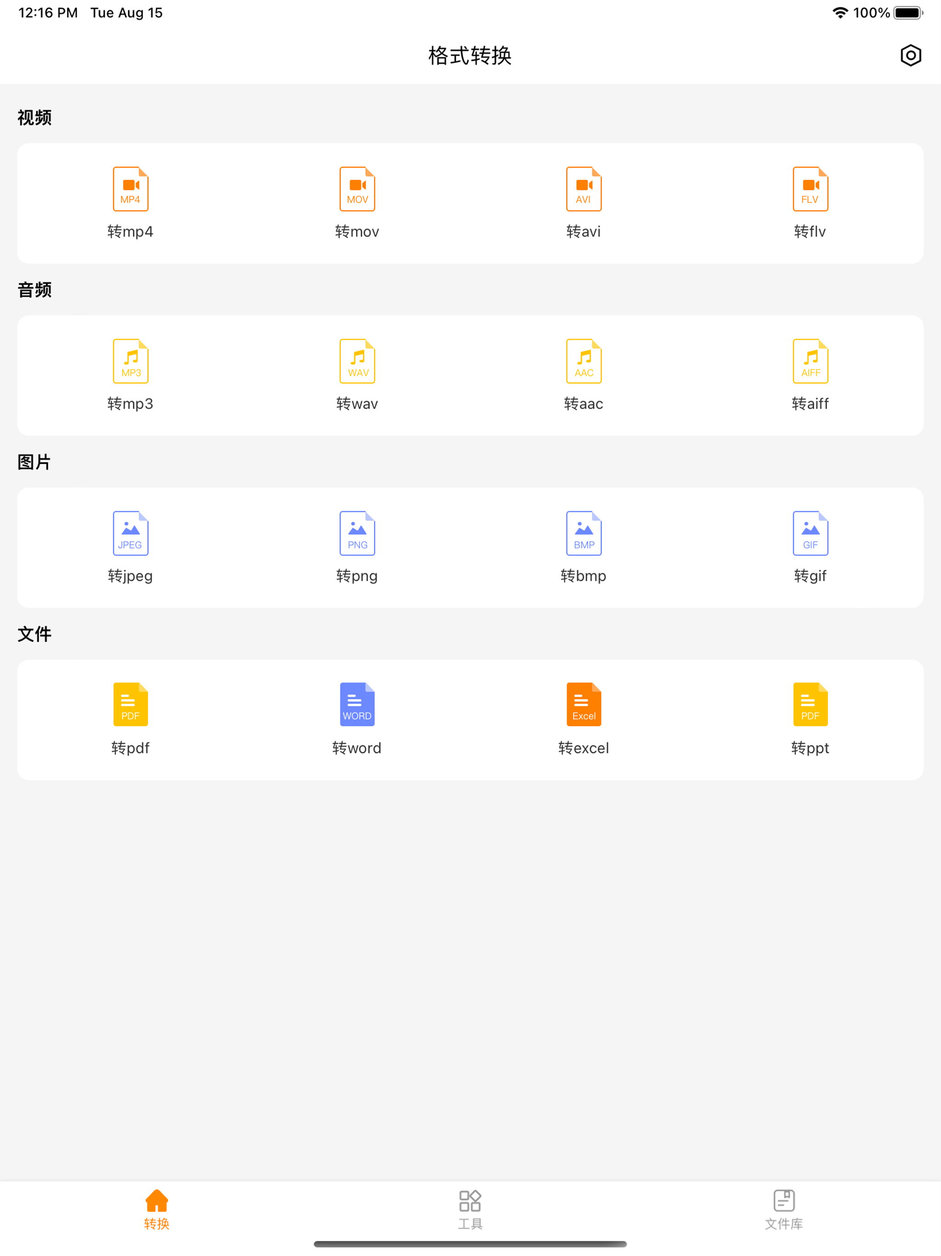The image size is (941, 1256).
Task: Click the 转gif label
Action: pos(810,576)
